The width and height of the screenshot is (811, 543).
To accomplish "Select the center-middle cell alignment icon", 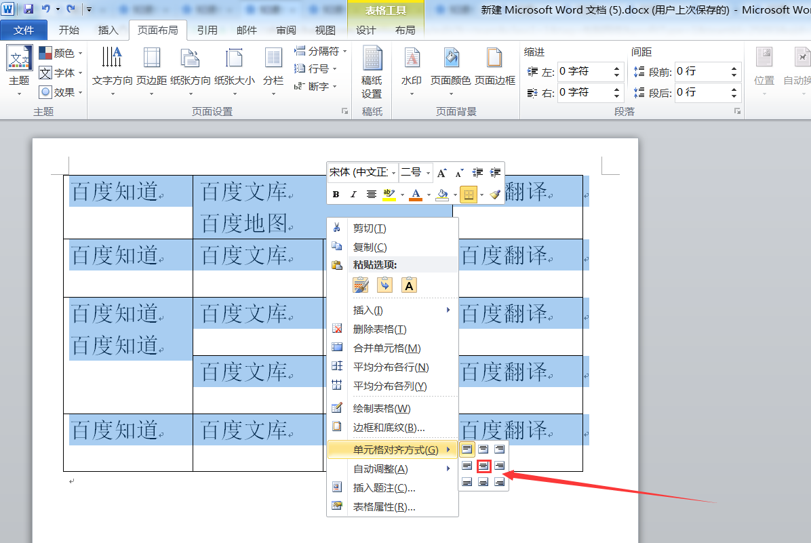I will (x=483, y=466).
